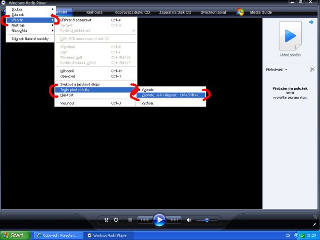The width and height of the screenshot is (320, 240).
Task: Click the blue forward arrow in list pane
Action: (311, 22)
